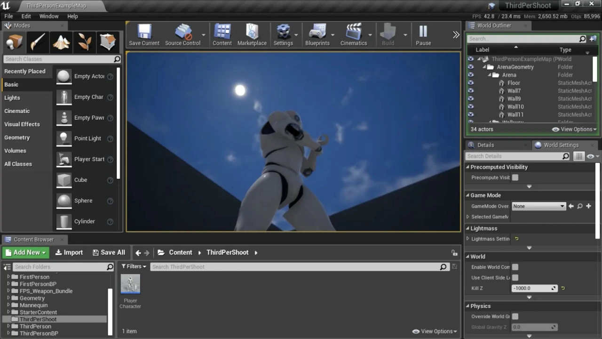Open info for Point Light class
602x339 pixels.
tap(110, 138)
